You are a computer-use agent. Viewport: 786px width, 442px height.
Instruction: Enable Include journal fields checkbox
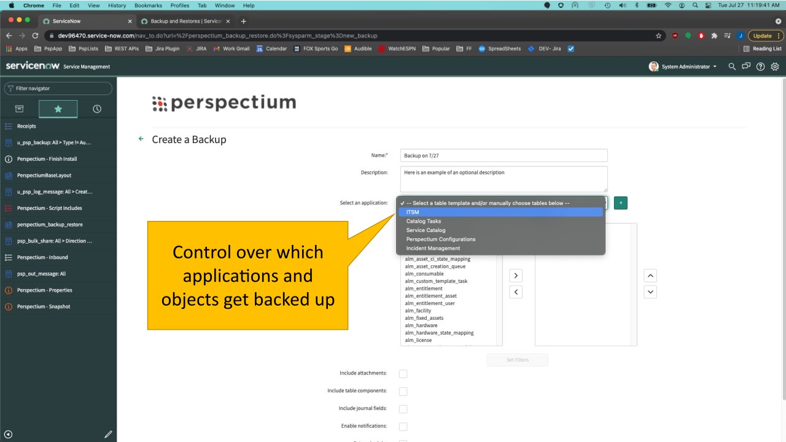click(x=403, y=409)
